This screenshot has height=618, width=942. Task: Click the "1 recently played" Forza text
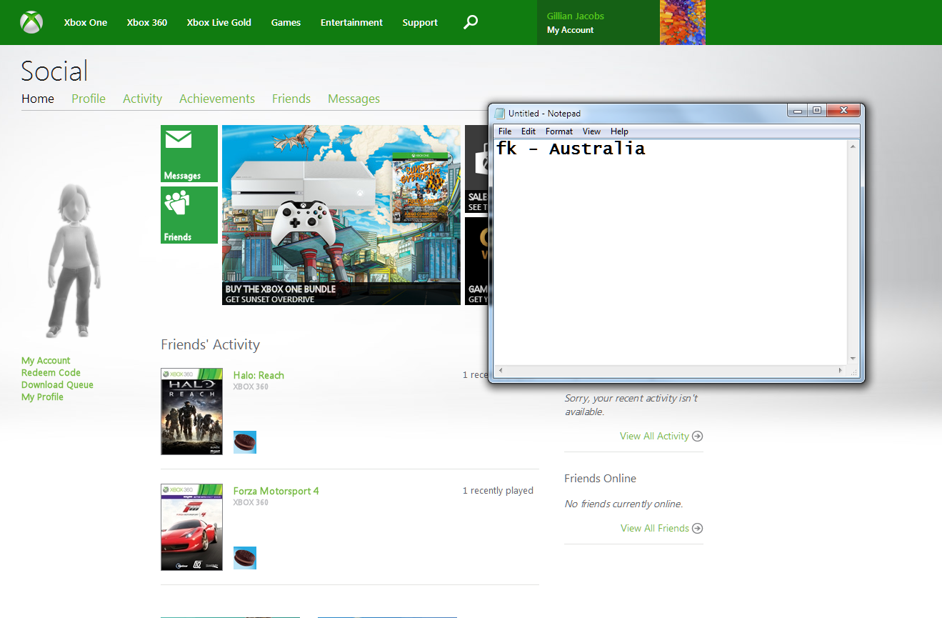click(x=498, y=491)
